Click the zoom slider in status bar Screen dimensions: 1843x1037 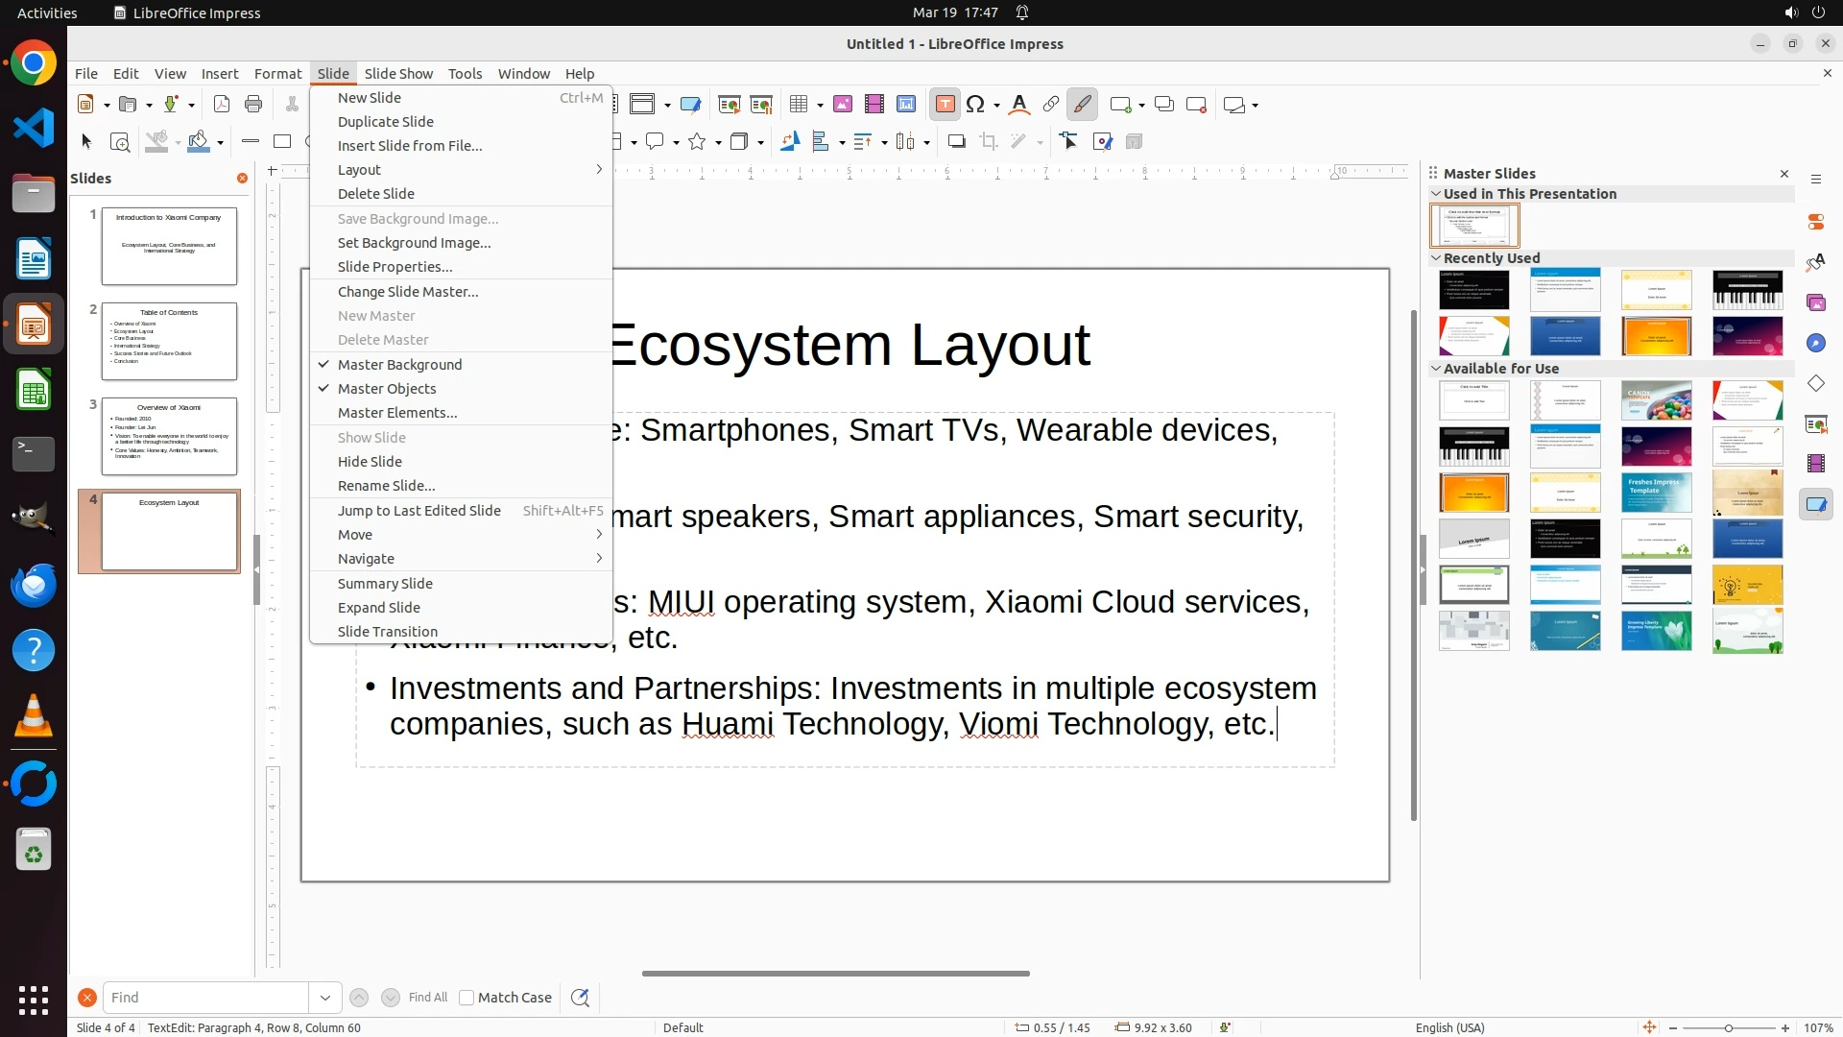(x=1728, y=1027)
